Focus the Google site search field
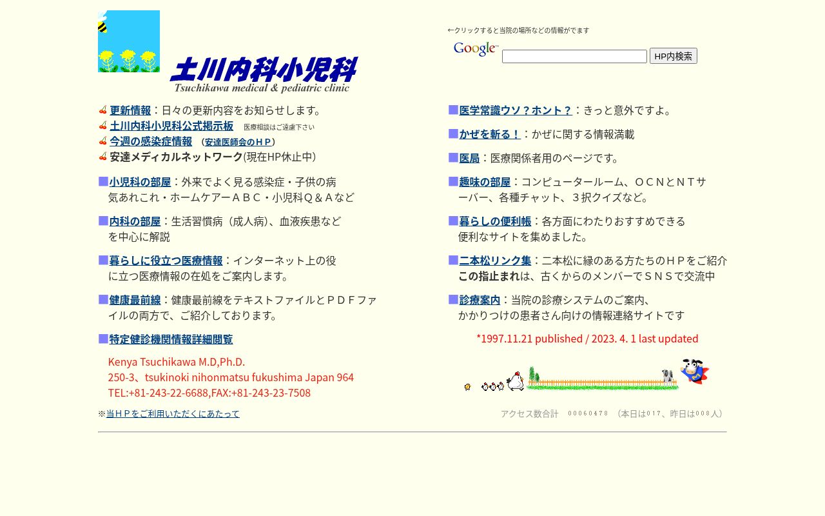 point(574,57)
